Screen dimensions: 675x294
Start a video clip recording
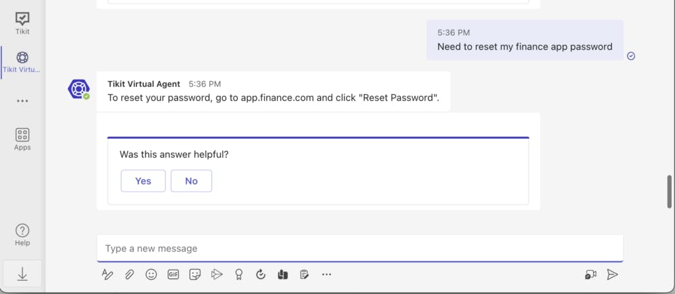pos(590,274)
